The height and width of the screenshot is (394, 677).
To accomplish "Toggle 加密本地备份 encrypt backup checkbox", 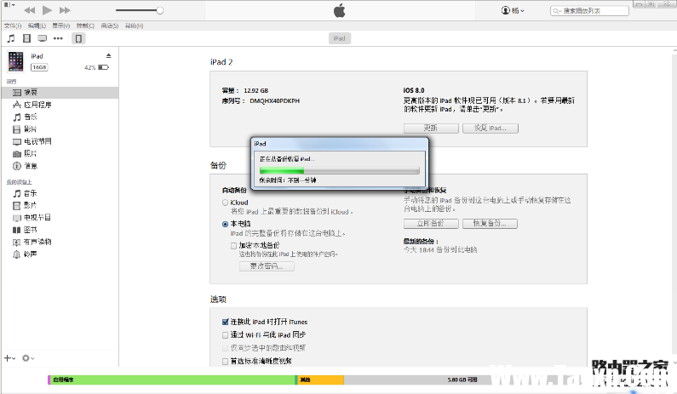I will coord(233,246).
